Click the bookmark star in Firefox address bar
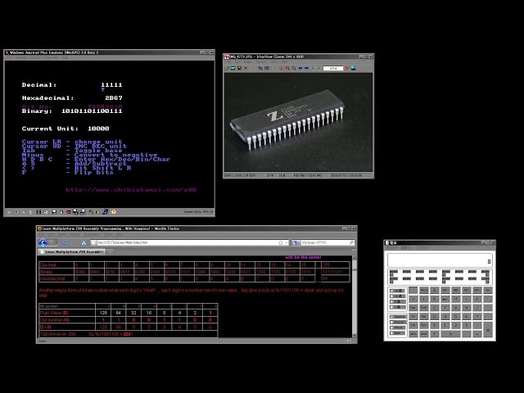The image size is (524, 393). coord(281,242)
